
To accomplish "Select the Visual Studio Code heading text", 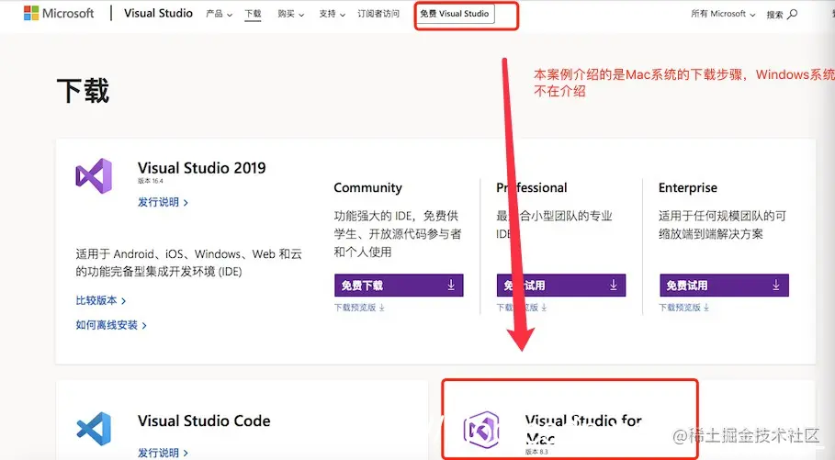I will 204,421.
